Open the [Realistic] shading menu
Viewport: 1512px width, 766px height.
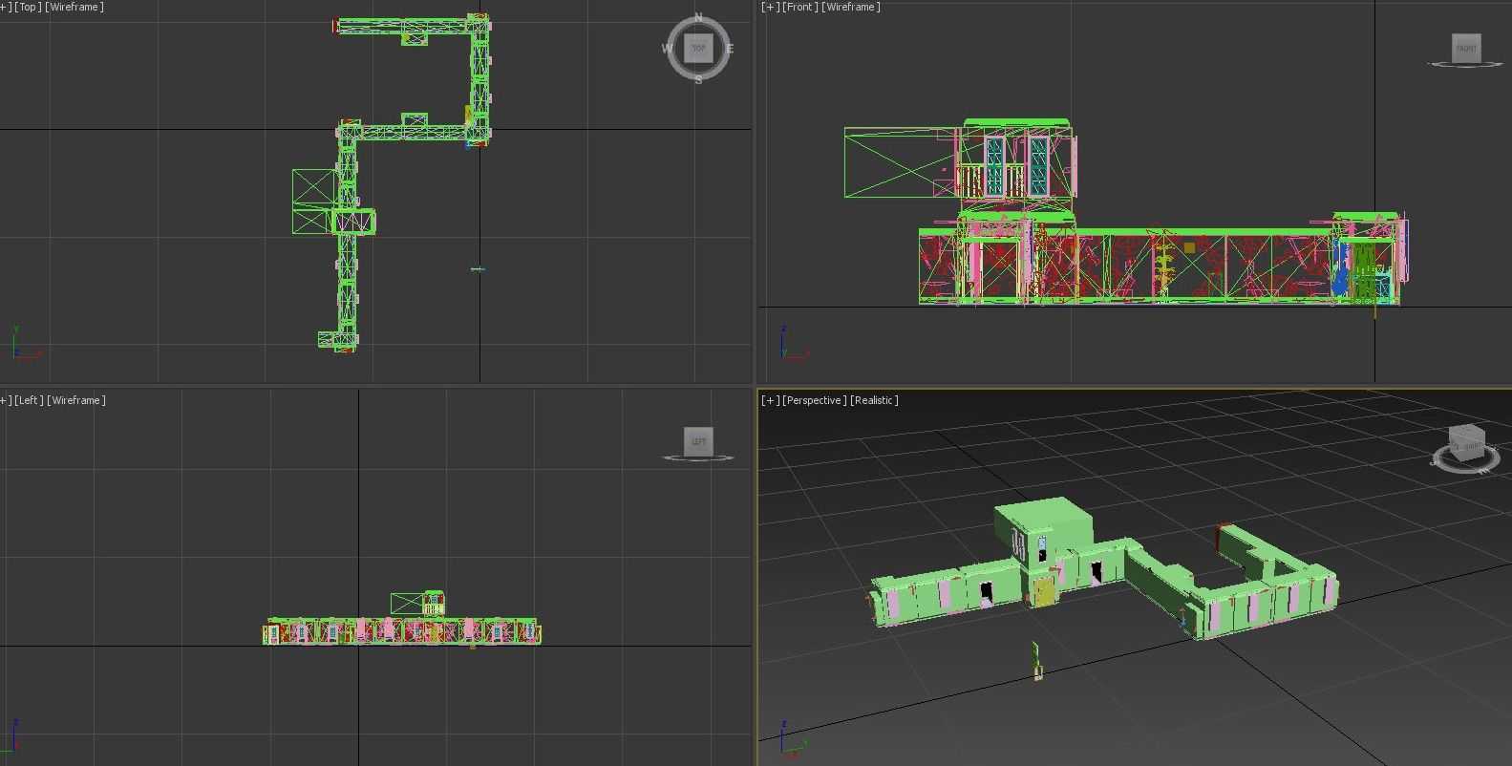[x=874, y=401]
